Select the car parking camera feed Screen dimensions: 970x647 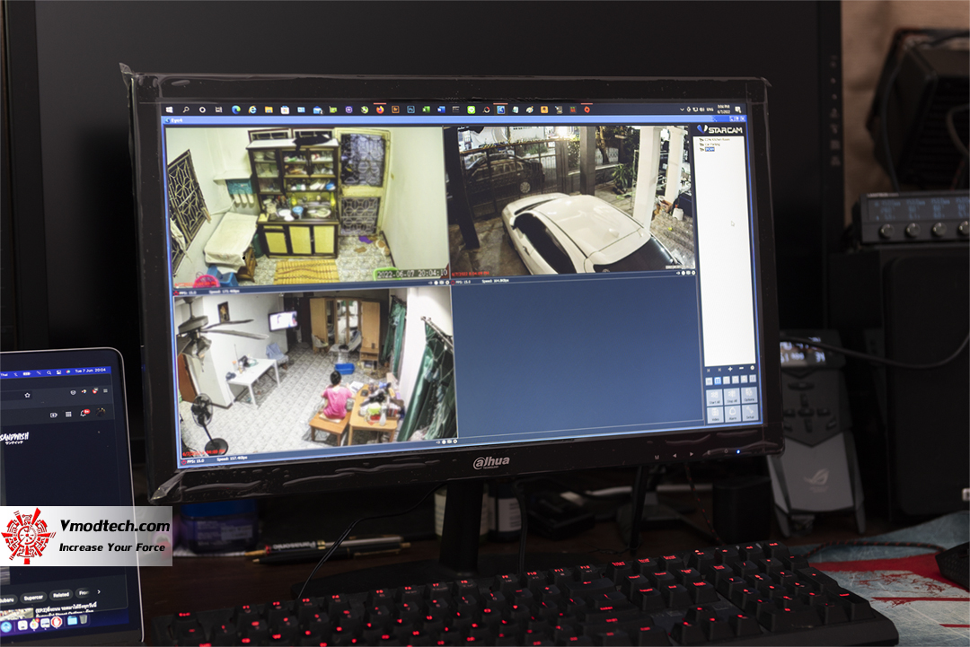[572, 199]
